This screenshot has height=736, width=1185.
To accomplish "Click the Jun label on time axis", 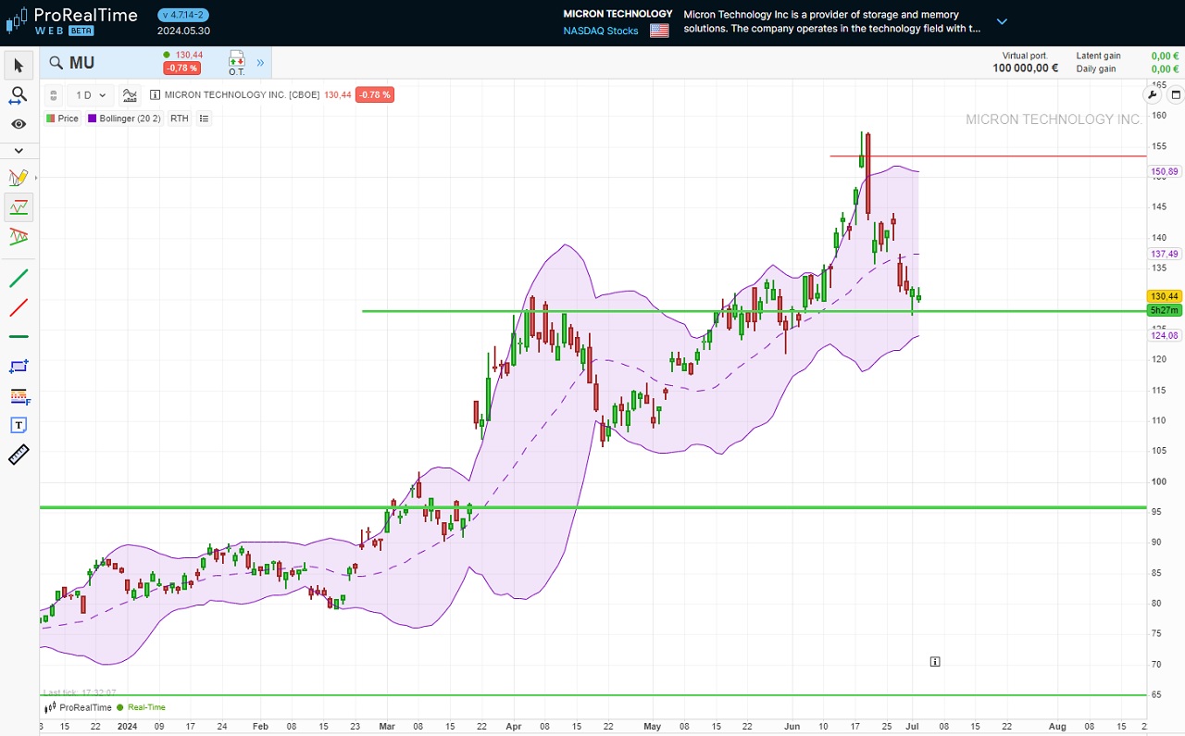I will (792, 727).
